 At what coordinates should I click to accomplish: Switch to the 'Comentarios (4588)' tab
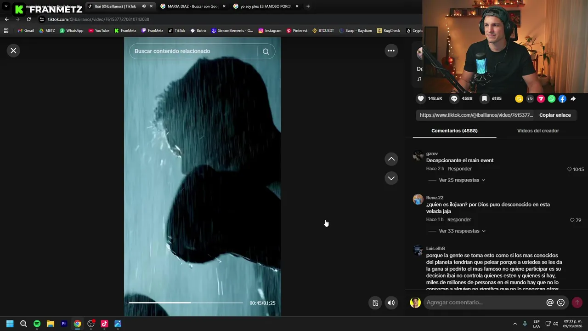tap(454, 131)
